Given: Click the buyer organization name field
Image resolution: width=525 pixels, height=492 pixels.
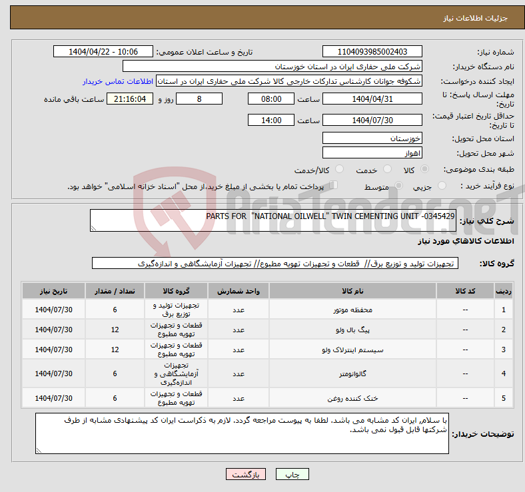Looking at the screenshot, I should pos(272,67).
